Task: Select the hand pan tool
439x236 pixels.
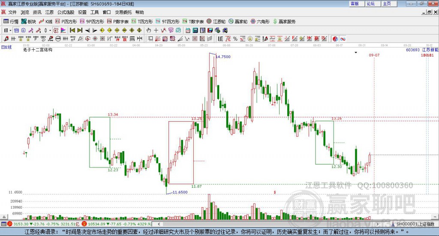Action: (x=149, y=30)
